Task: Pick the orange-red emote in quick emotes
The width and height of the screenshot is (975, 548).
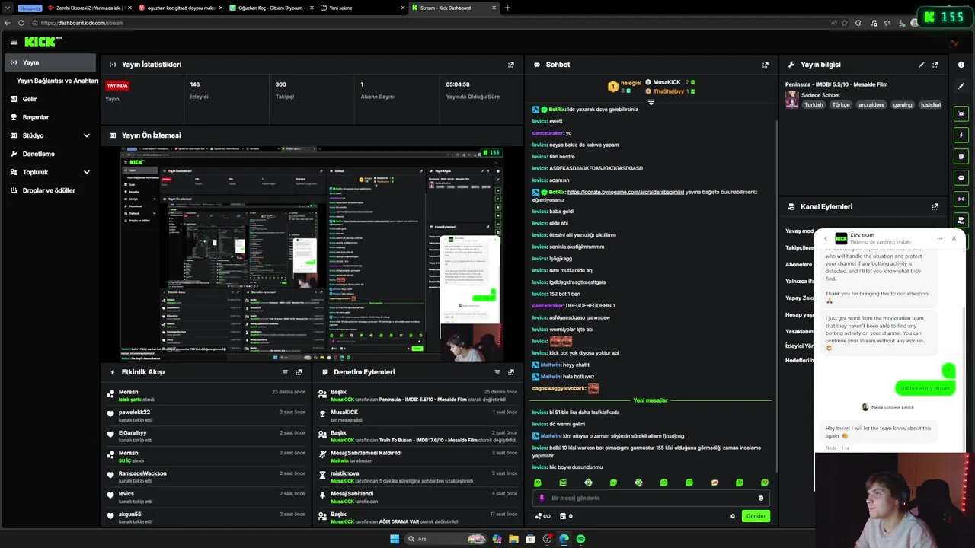Action: coord(714,483)
